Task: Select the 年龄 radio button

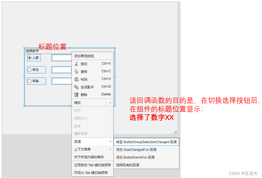Action: (29, 81)
